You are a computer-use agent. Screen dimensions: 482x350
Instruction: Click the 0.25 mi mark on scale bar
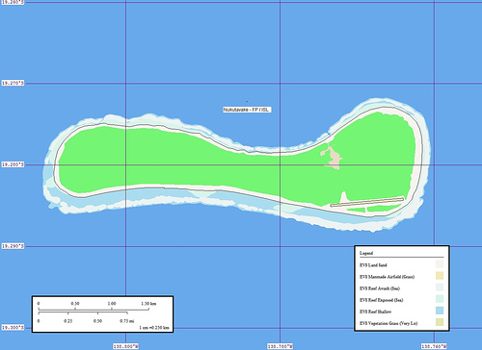click(x=67, y=321)
